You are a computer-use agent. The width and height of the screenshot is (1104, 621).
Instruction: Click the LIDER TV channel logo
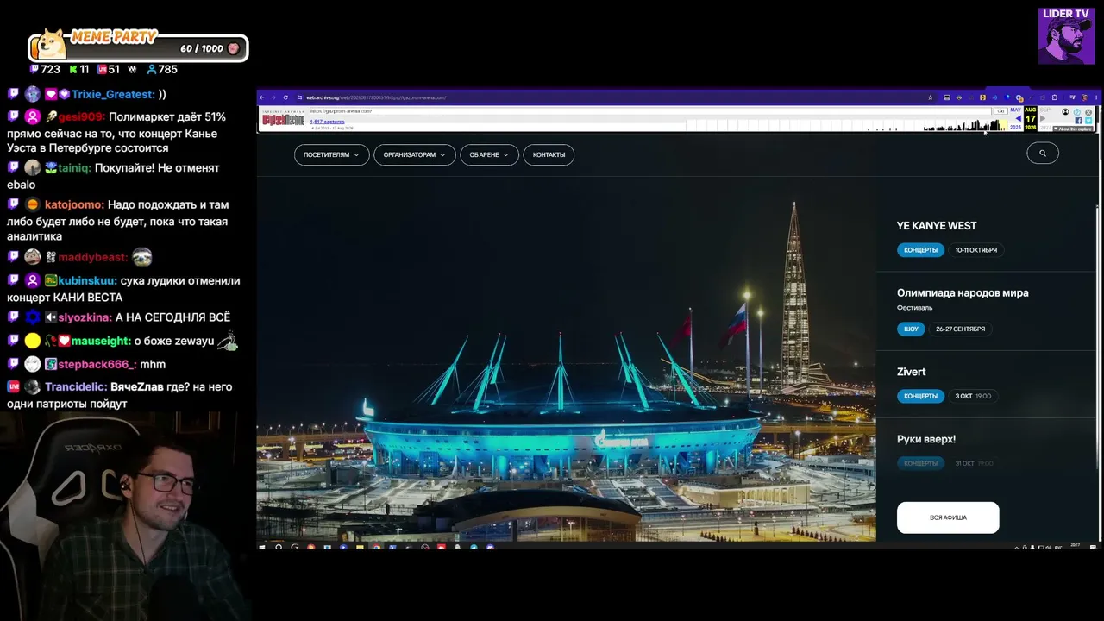click(x=1066, y=36)
